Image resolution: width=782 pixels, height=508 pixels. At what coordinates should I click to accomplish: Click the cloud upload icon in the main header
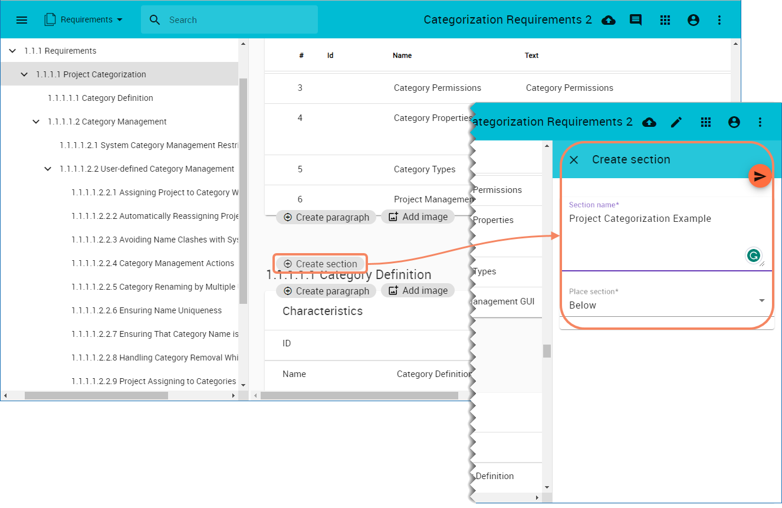pos(608,20)
